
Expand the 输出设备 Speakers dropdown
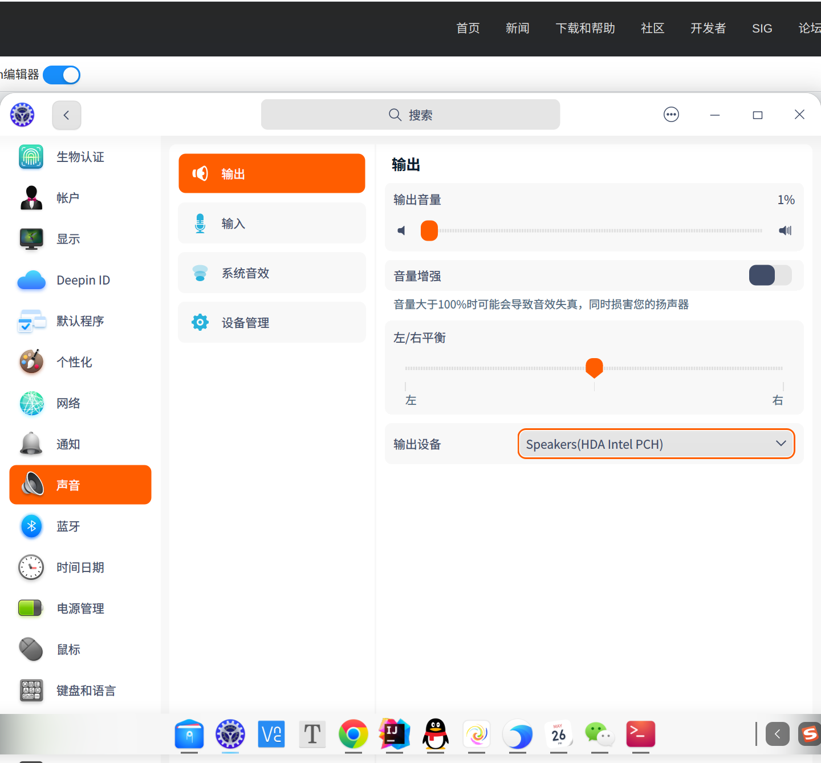pos(656,444)
